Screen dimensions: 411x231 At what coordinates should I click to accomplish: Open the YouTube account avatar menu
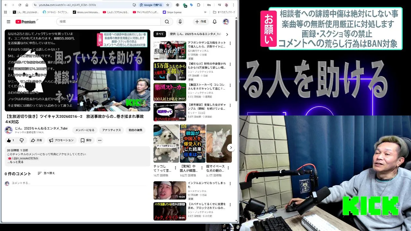click(226, 21)
